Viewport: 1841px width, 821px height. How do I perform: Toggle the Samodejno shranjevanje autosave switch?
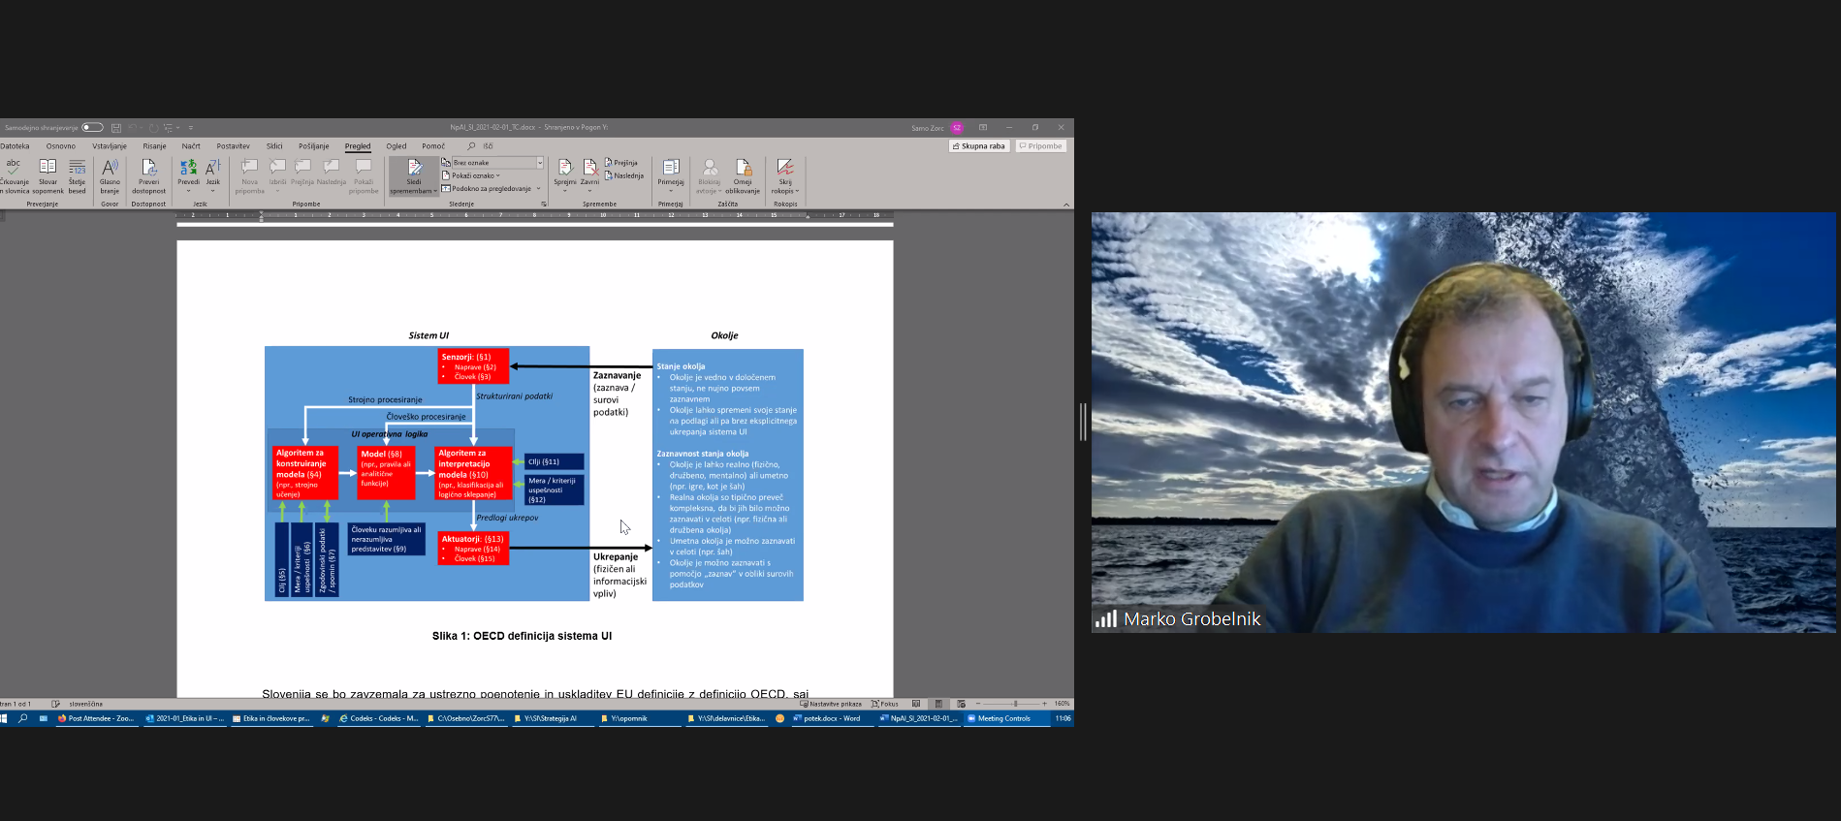coord(92,127)
